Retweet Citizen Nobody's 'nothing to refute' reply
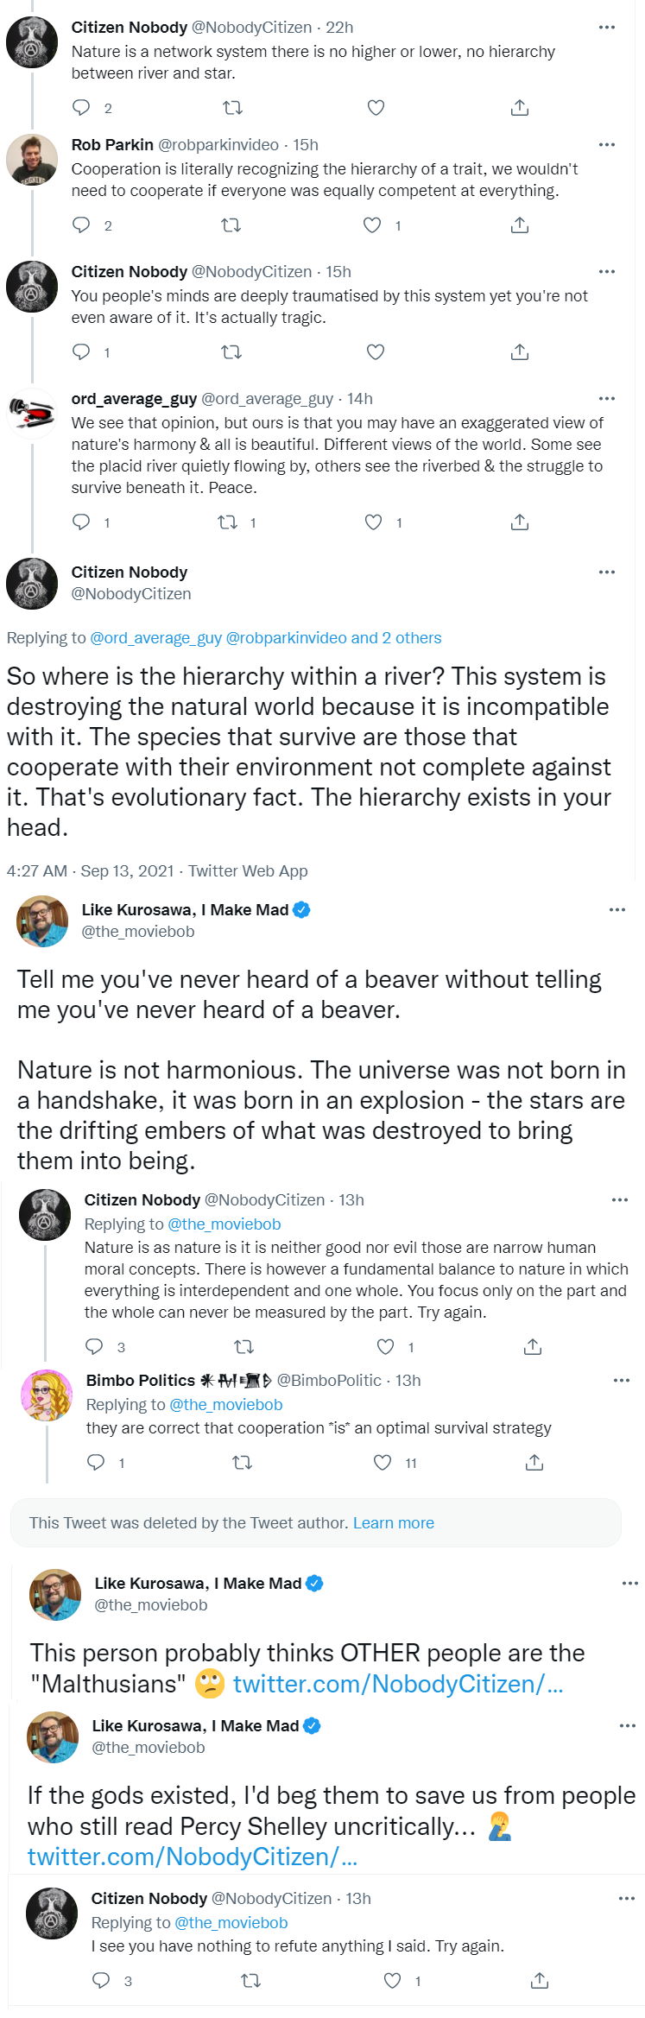The width and height of the screenshot is (645, 2018). 251,1980
